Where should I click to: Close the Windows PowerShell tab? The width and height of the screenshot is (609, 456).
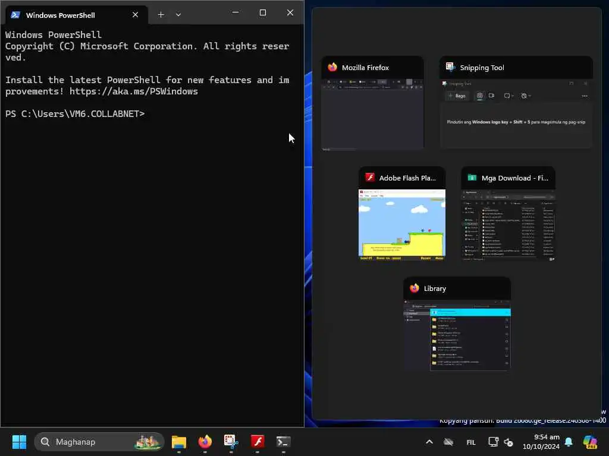point(135,15)
